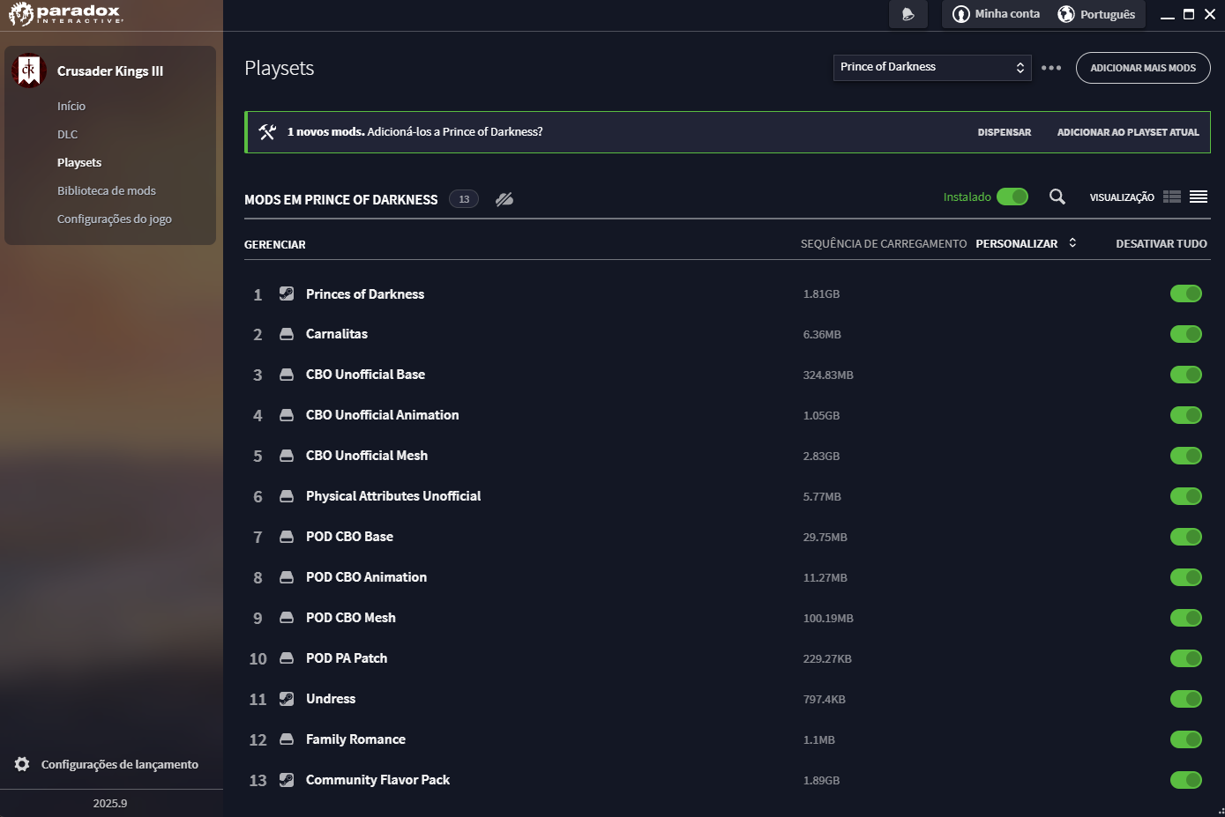Click the local mod icon for CBO Unofficial Mesh
1225x817 pixels.
pos(287,456)
